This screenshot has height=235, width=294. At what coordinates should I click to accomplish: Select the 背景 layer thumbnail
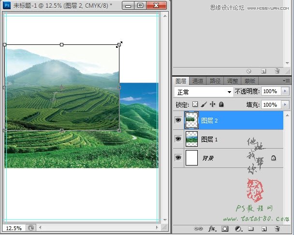191,158
